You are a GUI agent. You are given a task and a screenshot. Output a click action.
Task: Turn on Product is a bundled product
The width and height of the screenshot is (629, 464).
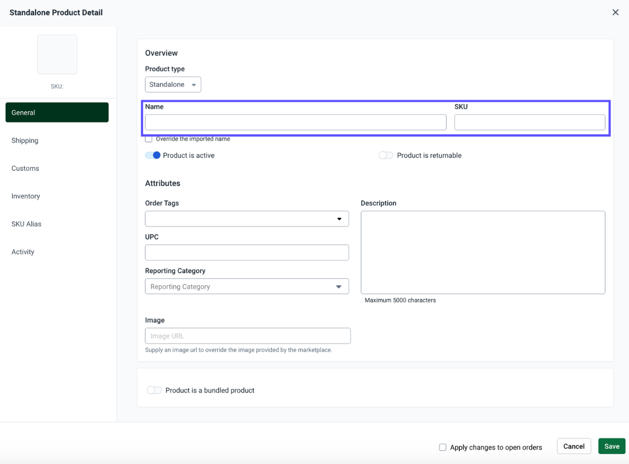coord(154,390)
